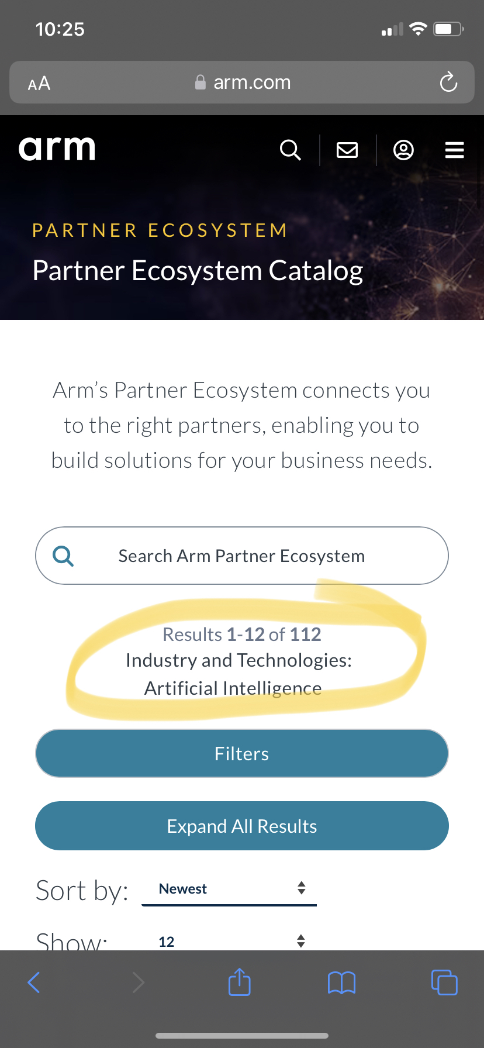Tap the Safari share icon

[239, 982]
